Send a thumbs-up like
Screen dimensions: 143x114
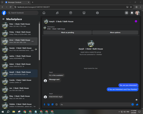137,105
